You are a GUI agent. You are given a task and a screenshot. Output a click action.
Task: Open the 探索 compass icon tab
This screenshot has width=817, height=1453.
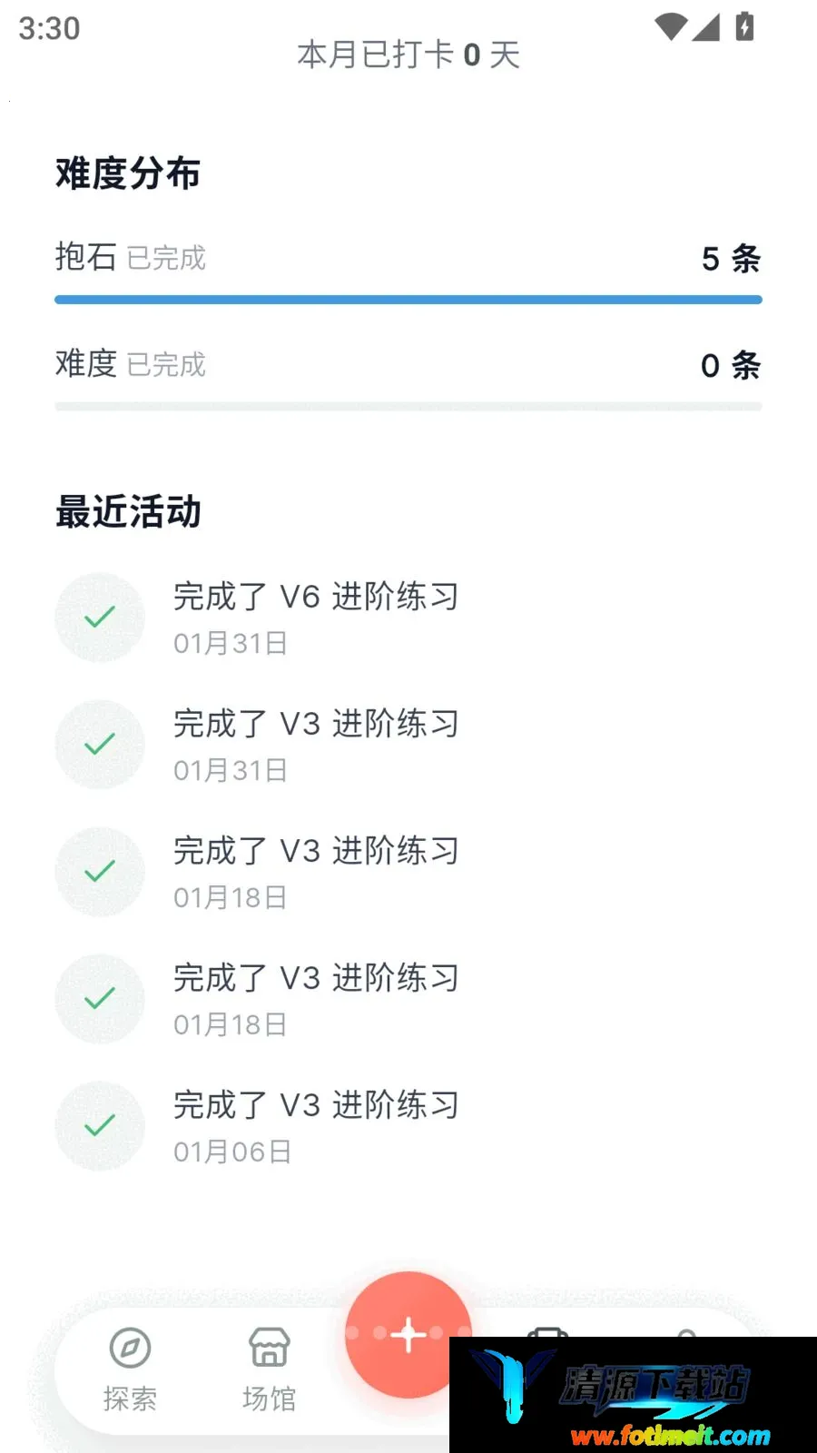[x=130, y=1348]
